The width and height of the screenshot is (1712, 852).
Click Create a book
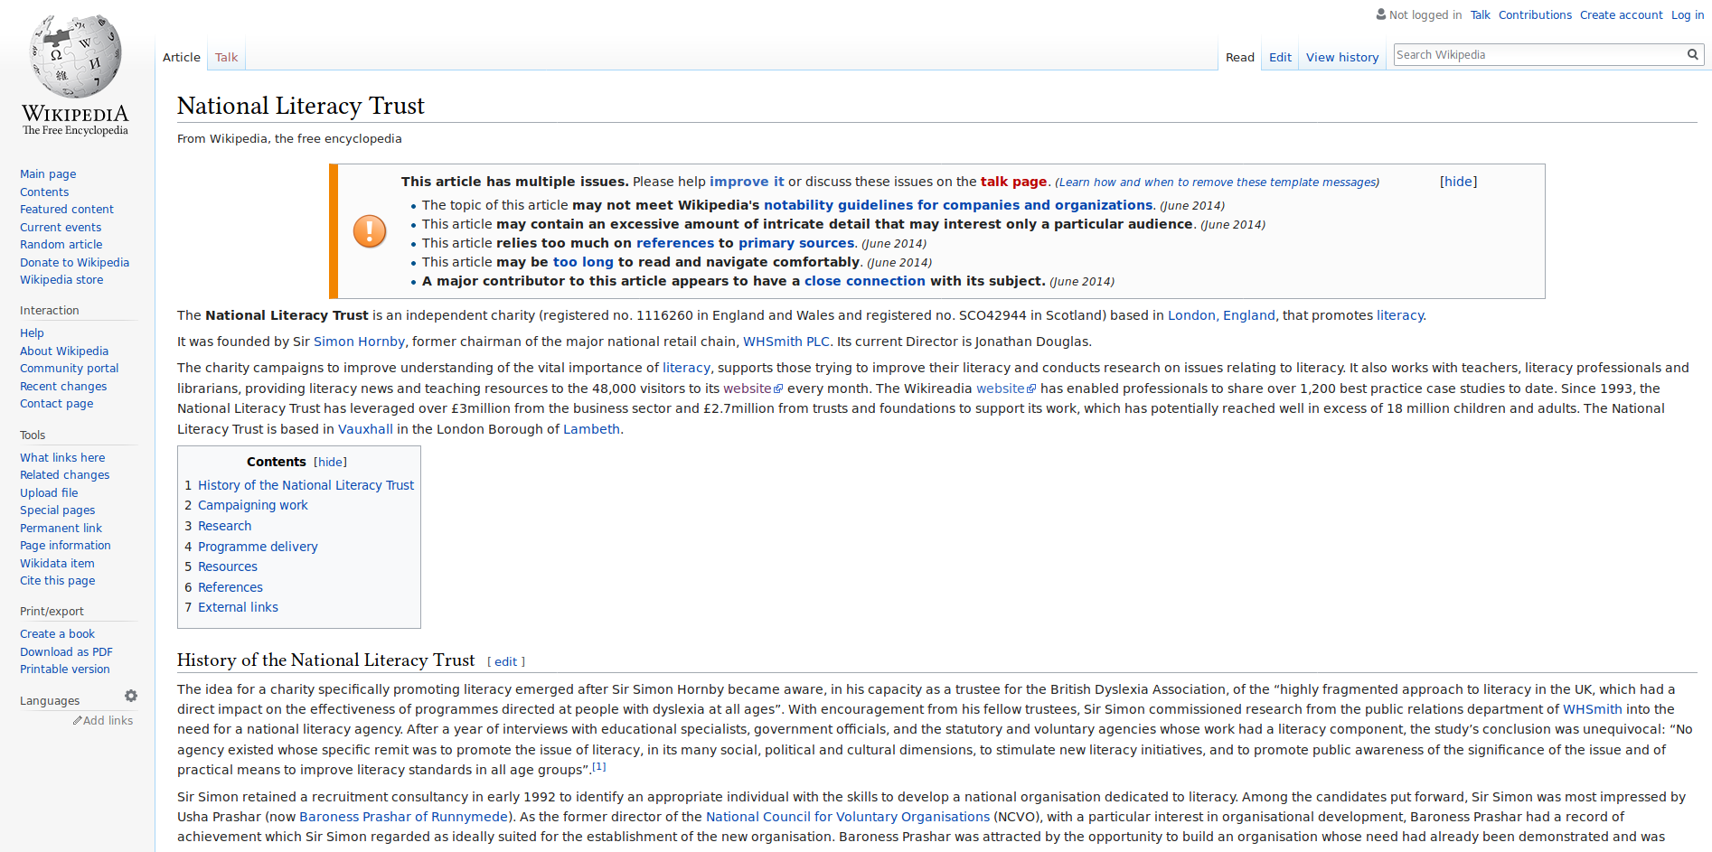(57, 634)
